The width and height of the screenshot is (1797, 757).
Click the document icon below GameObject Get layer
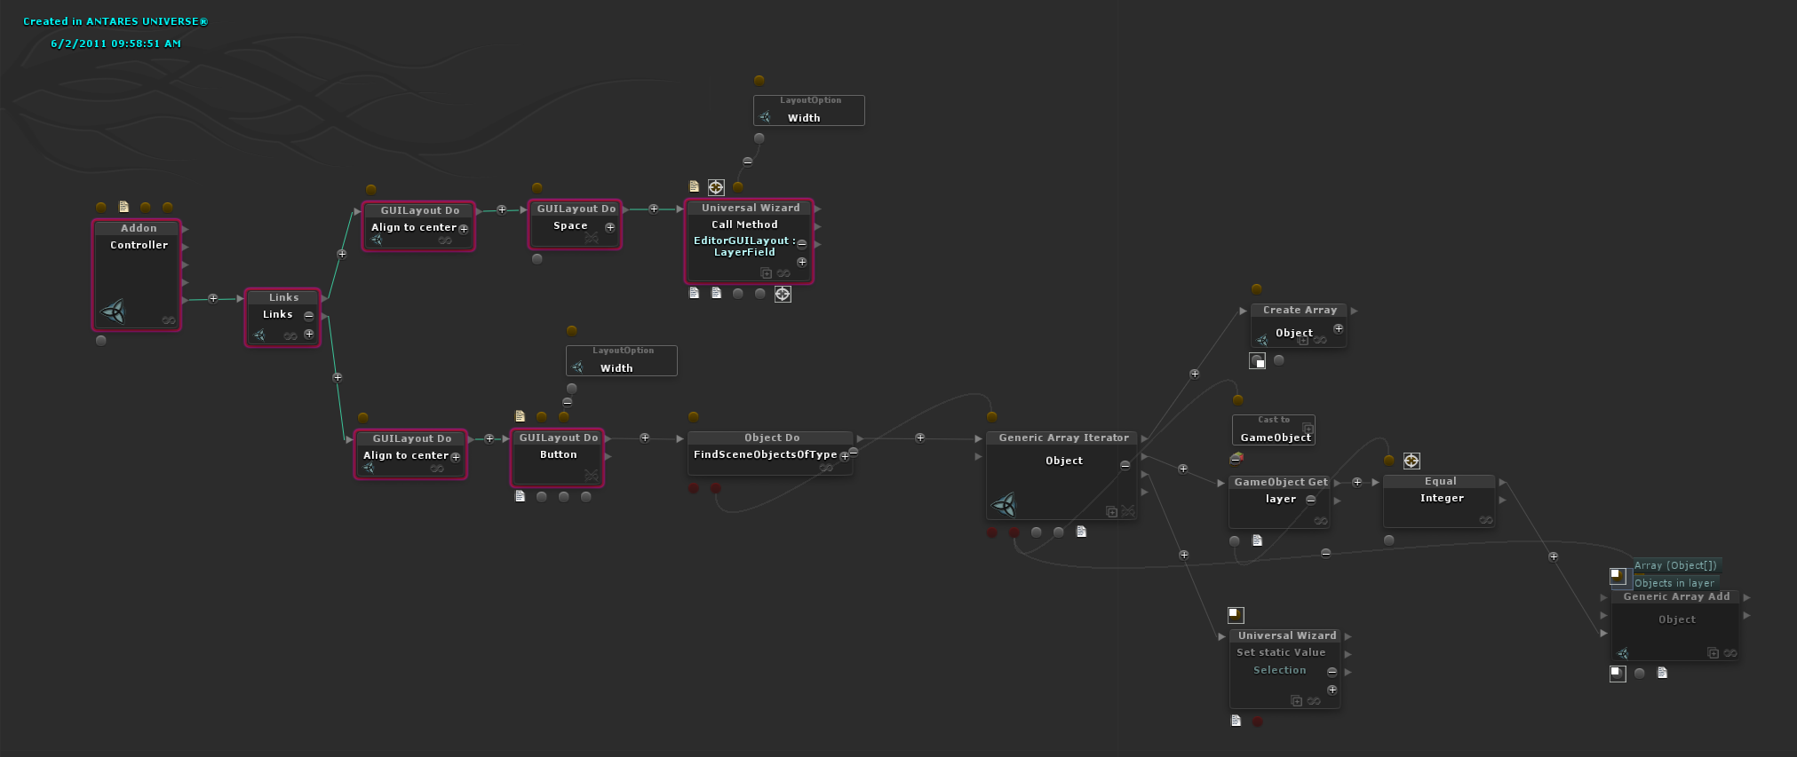(1257, 540)
